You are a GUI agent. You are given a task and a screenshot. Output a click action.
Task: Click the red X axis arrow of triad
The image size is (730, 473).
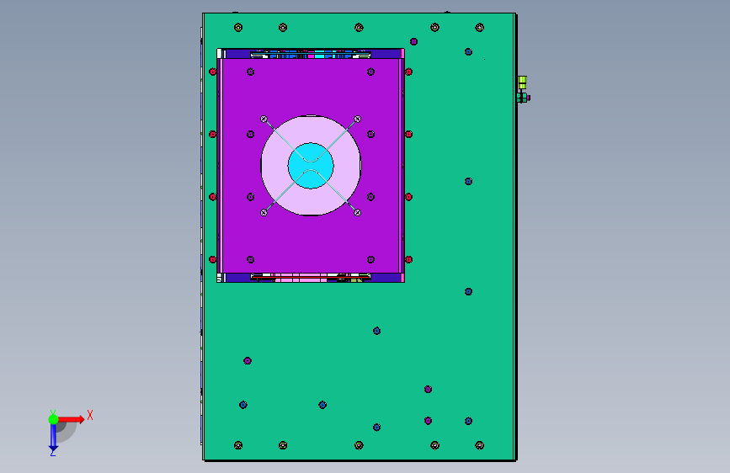click(71, 419)
